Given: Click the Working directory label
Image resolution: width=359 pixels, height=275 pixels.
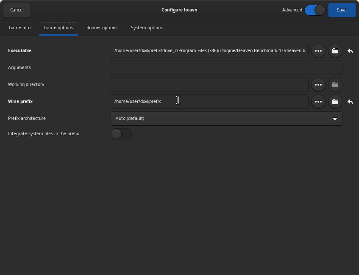Looking at the screenshot, I should [x=26, y=84].
